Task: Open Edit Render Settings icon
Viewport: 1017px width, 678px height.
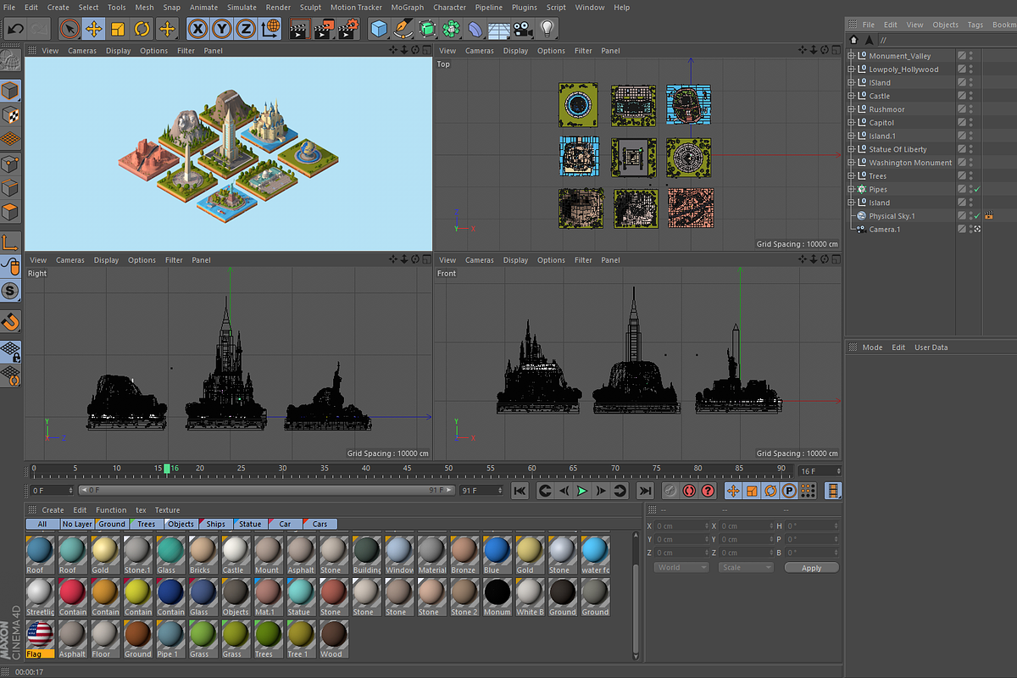Action: (x=348, y=29)
